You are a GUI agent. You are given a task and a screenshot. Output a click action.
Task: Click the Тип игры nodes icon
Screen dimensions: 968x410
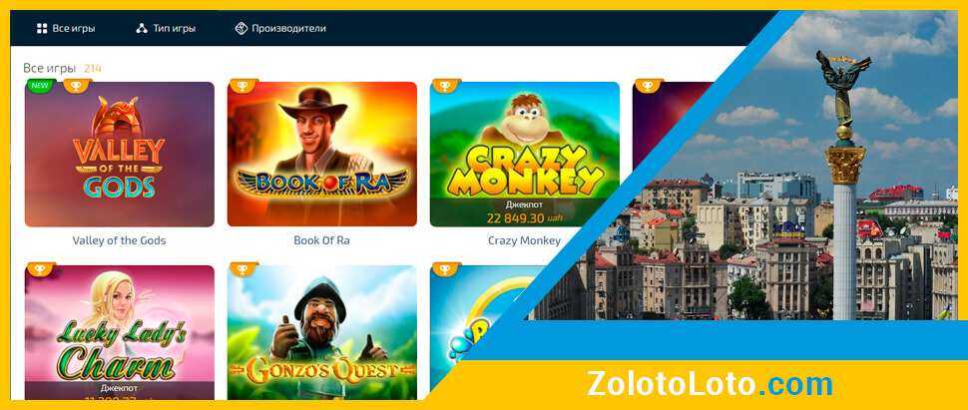click(142, 28)
